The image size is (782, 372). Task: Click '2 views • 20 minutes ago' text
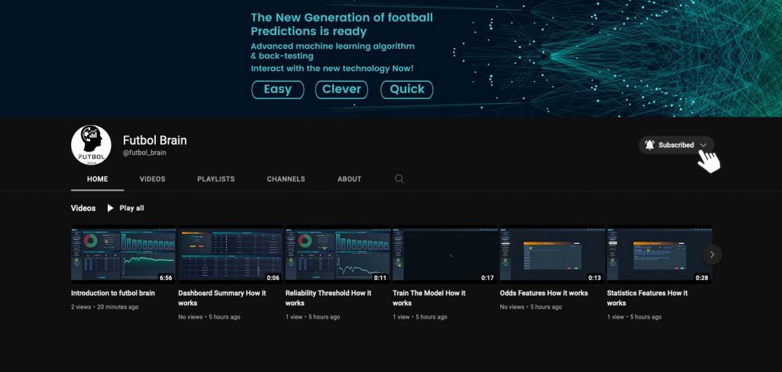(105, 306)
